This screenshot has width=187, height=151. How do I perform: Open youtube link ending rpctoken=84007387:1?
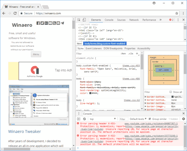[151, 124]
